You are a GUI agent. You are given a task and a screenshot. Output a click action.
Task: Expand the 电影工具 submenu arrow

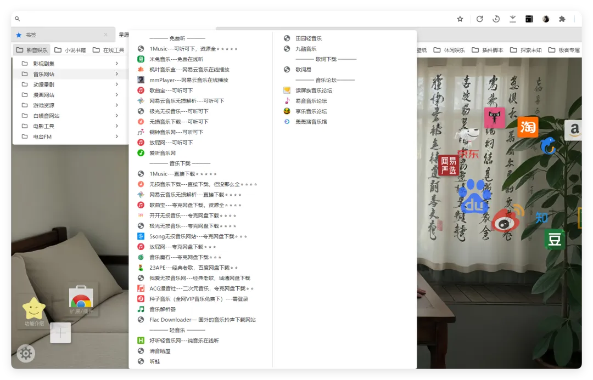coord(117,126)
